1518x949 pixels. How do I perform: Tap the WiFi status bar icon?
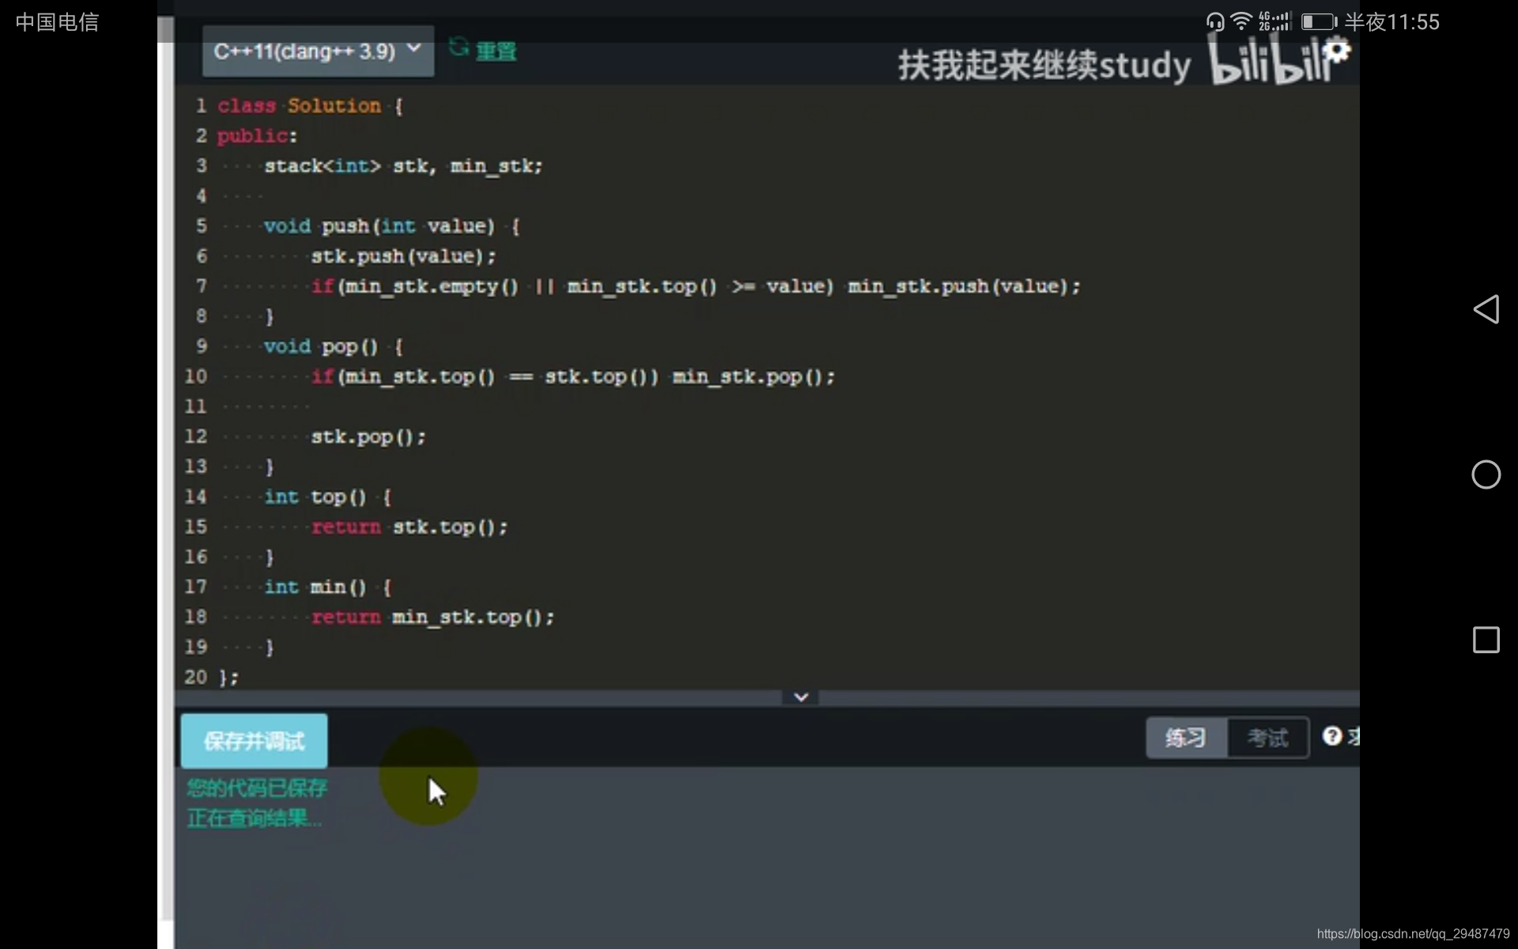click(1242, 21)
